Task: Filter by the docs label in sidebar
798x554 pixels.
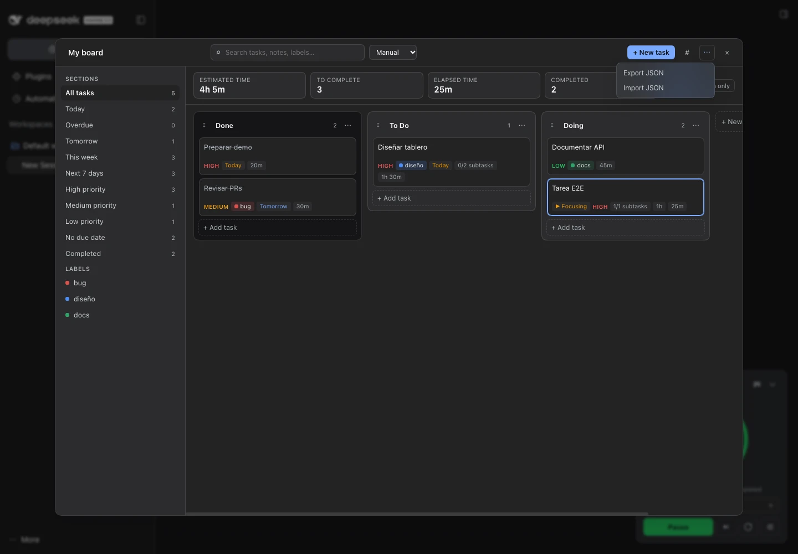Action: click(120, 315)
